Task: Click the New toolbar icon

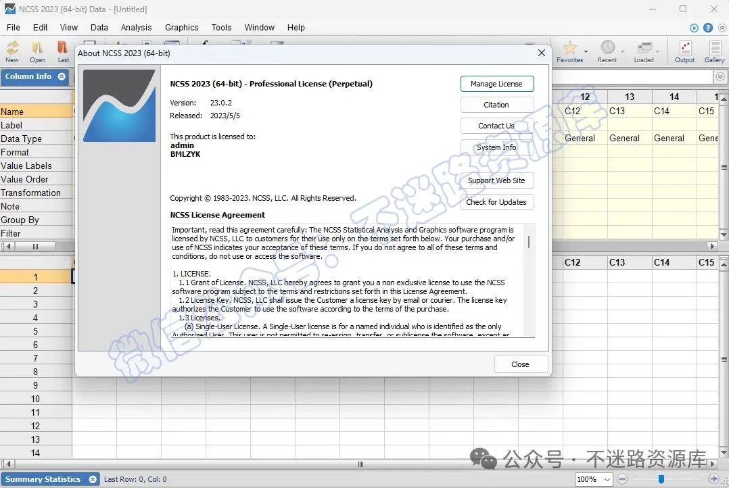Action: [x=12, y=51]
